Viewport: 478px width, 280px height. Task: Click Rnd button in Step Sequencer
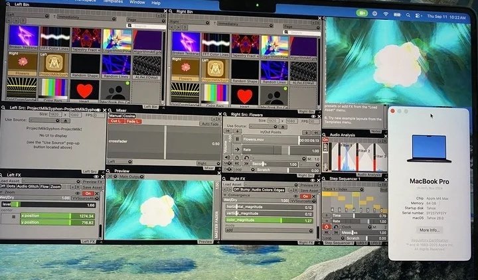[x=384, y=190]
